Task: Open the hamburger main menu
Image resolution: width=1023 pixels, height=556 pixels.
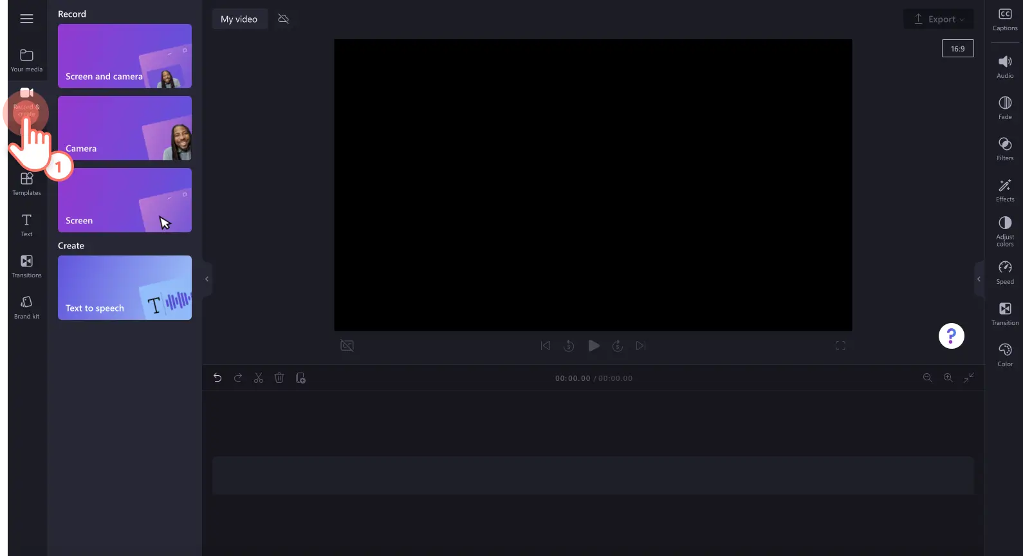Action: pos(26,19)
